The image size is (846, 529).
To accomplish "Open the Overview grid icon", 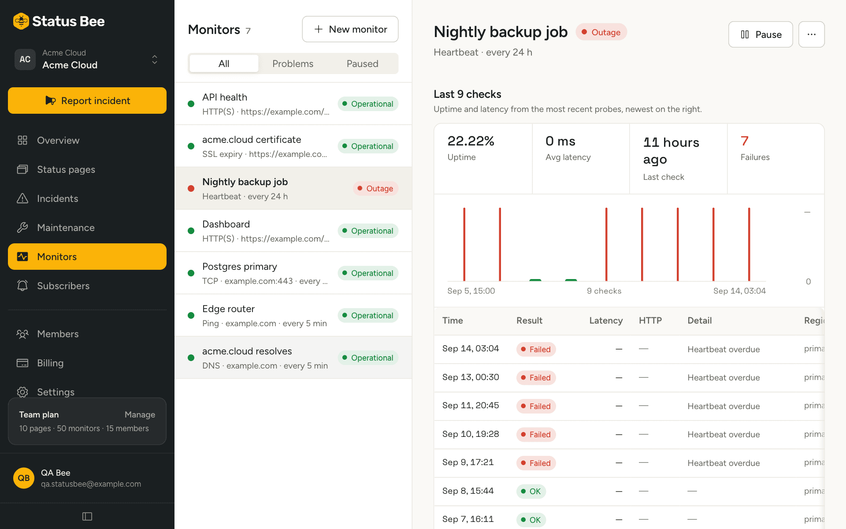I will (22, 140).
